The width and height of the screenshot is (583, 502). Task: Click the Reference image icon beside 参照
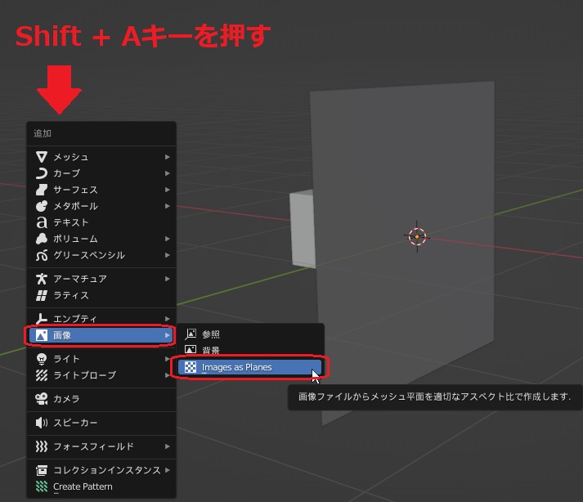click(191, 334)
